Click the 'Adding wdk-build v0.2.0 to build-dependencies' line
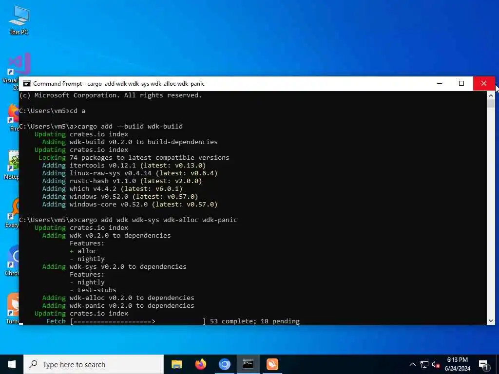This screenshot has width=499, height=374. 130,142
